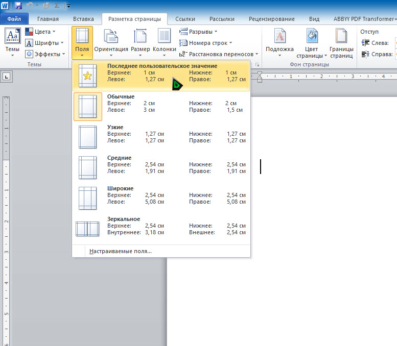Click the Слева indent icon

click(x=365, y=43)
